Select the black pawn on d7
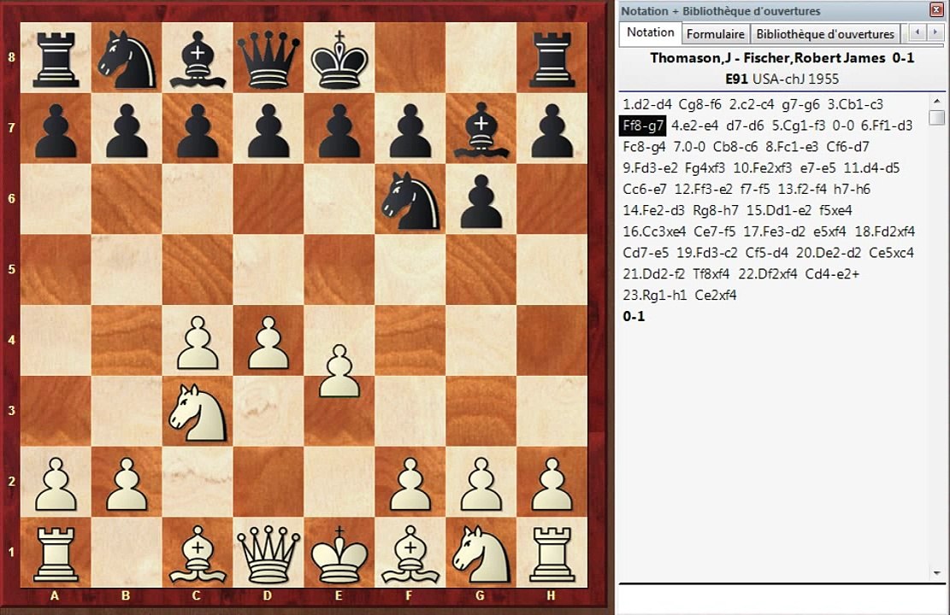This screenshot has width=950, height=615. click(x=268, y=130)
